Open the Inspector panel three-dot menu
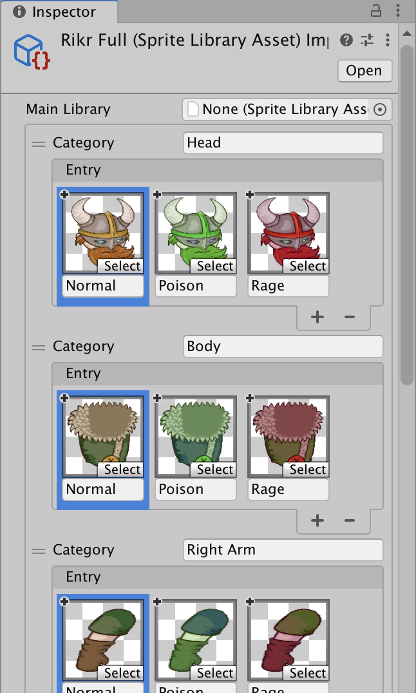 [399, 11]
